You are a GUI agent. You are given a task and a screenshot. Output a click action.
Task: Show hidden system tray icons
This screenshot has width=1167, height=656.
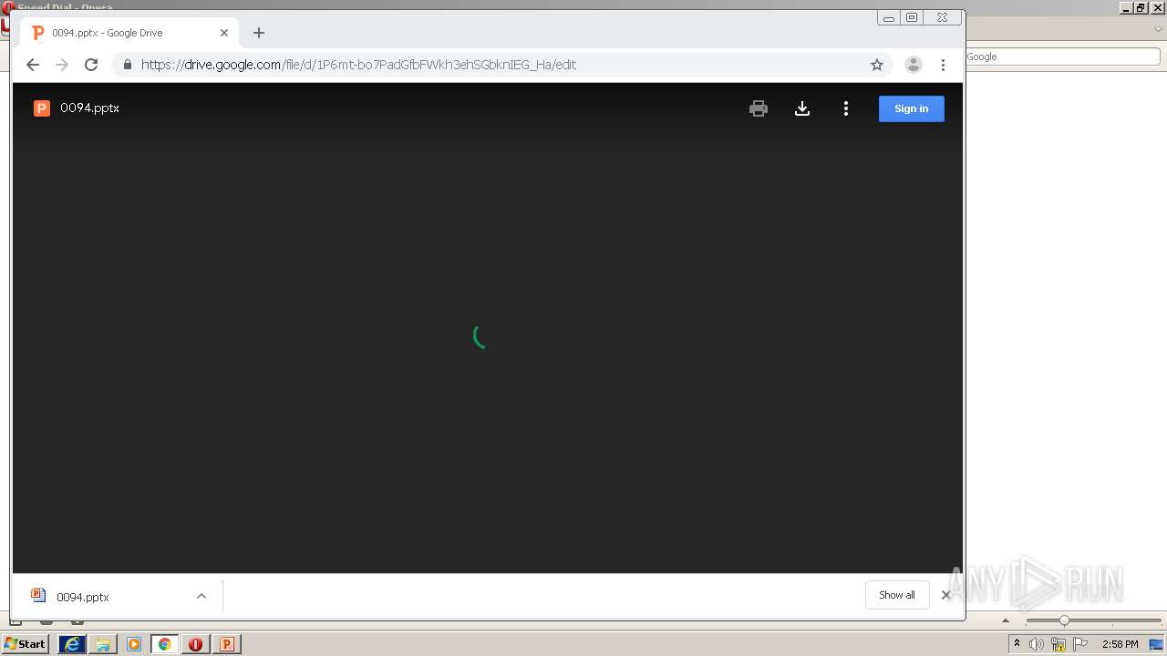point(1017,644)
